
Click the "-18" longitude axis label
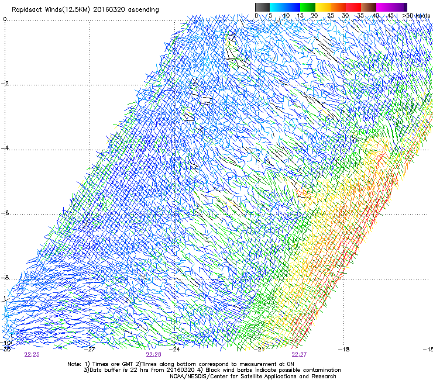[x=344, y=350]
